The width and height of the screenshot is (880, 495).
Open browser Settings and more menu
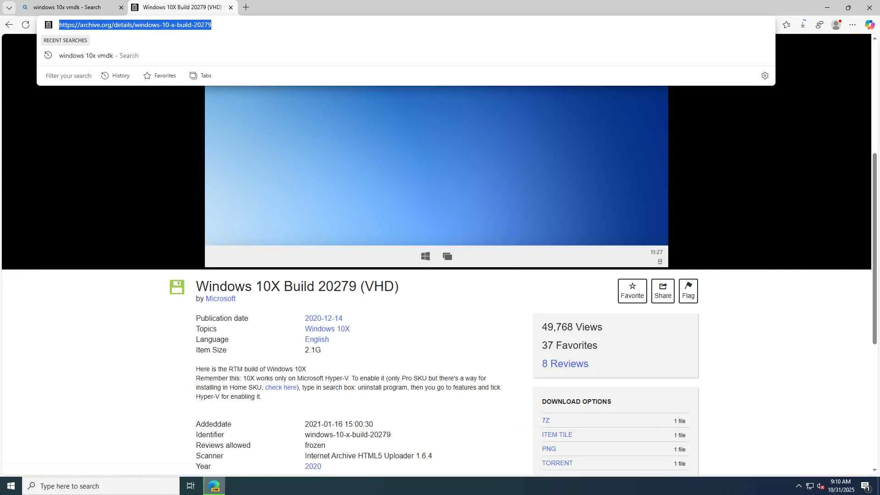(x=852, y=25)
